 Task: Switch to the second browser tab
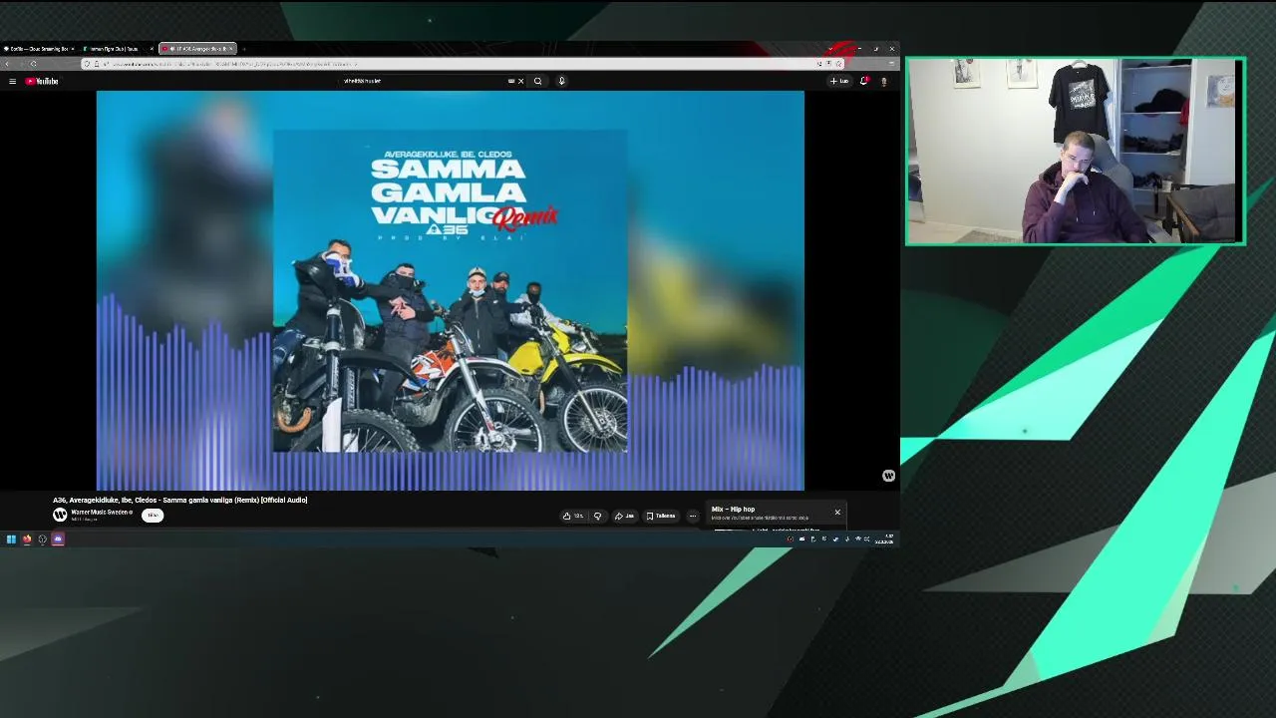[117, 49]
